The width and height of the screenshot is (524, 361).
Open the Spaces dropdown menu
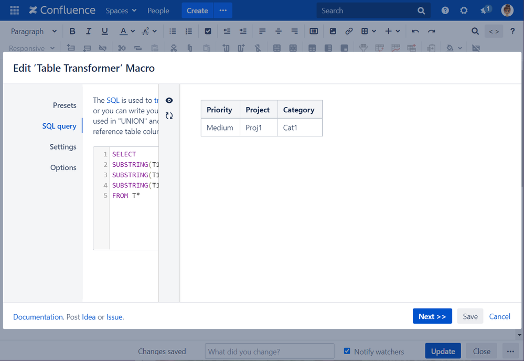pyautogui.click(x=121, y=10)
